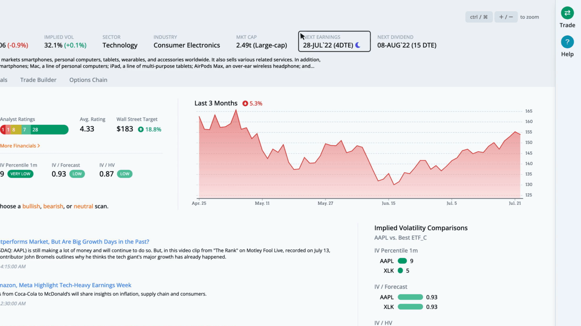This screenshot has height=326, width=581.
Task: Click the green 28 analyst ratings segment
Action: point(50,130)
